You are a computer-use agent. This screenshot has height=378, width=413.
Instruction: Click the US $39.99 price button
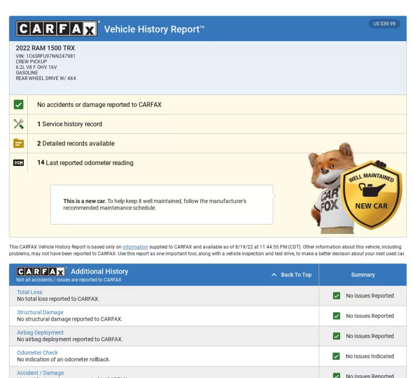tap(384, 24)
